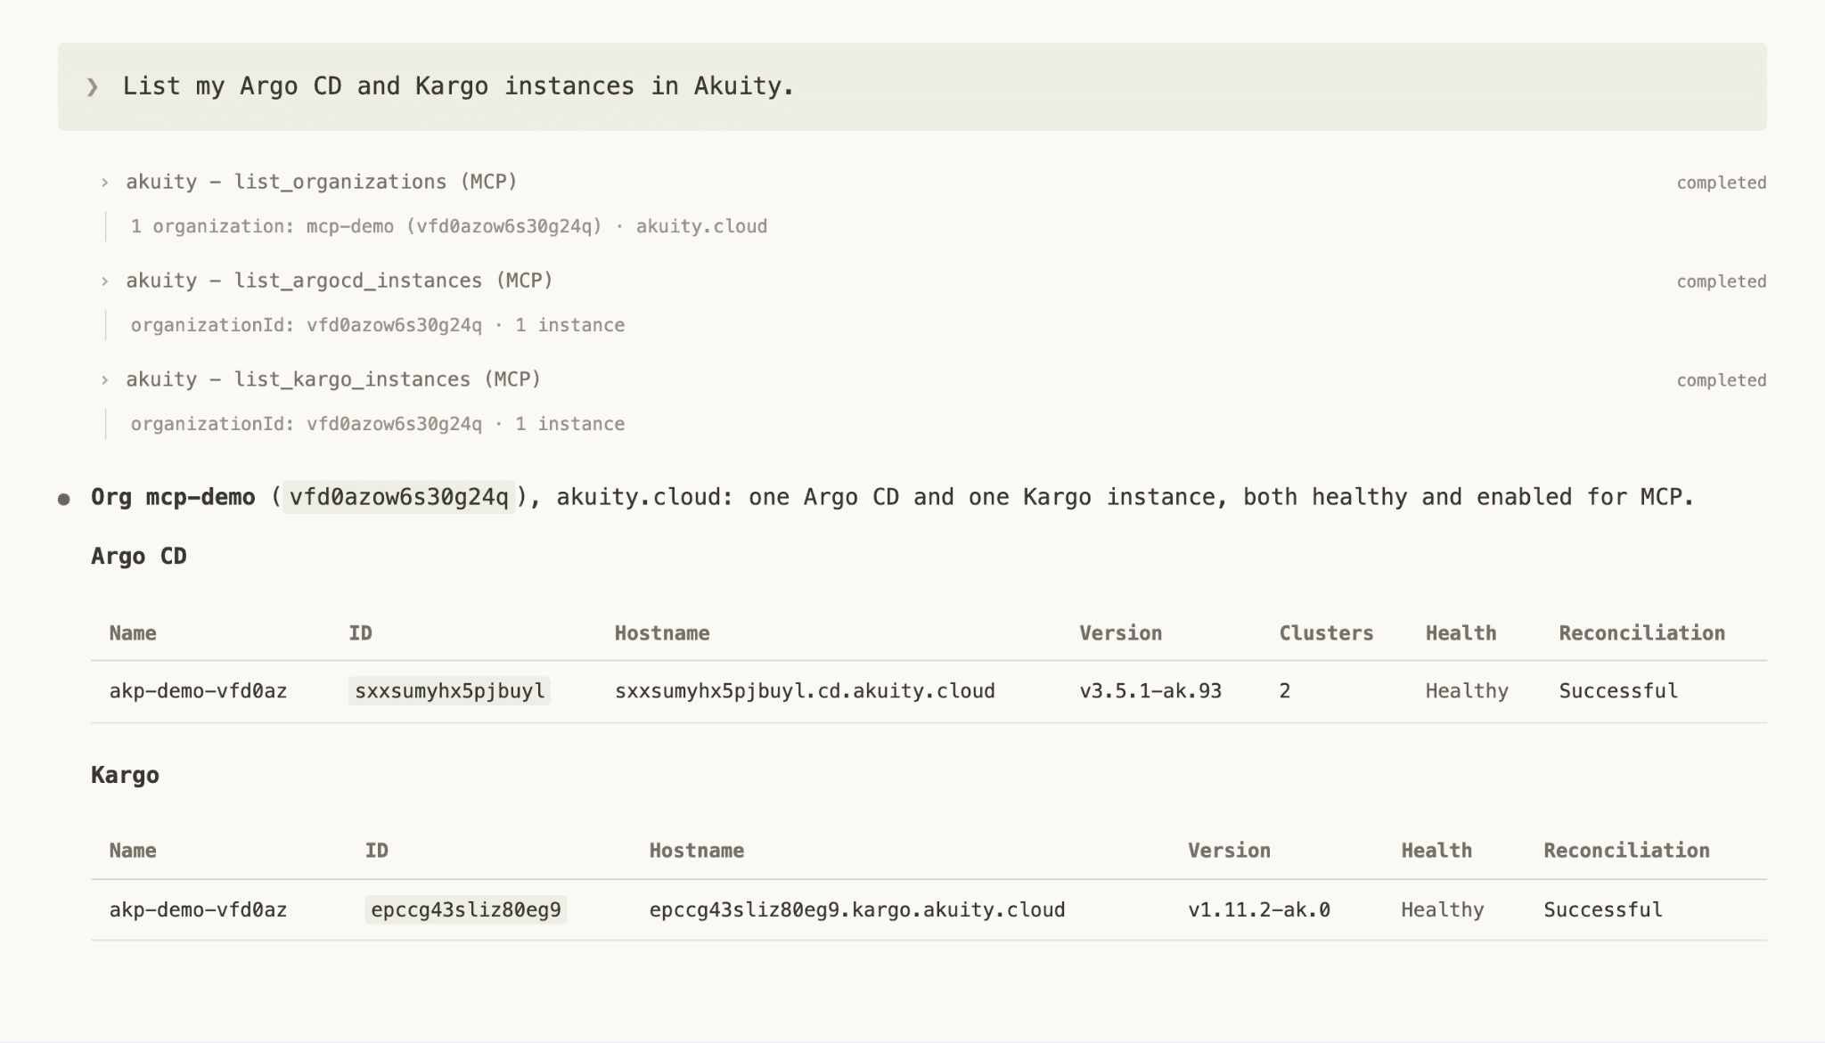Click the org ID code 'vfd0azow6s30g24q' in summary
1825x1043 pixels.
[x=399, y=497]
